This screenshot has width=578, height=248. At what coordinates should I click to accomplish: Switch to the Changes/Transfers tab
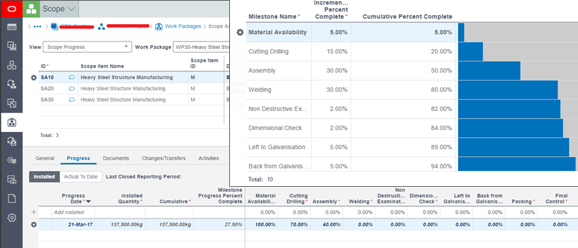[164, 158]
